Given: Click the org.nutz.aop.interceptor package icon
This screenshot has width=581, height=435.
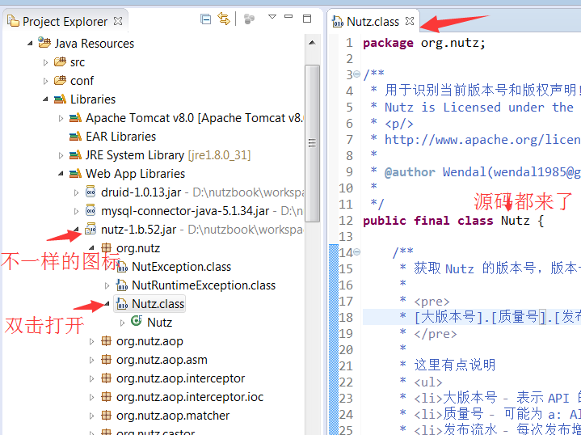Looking at the screenshot, I should coord(107,378).
